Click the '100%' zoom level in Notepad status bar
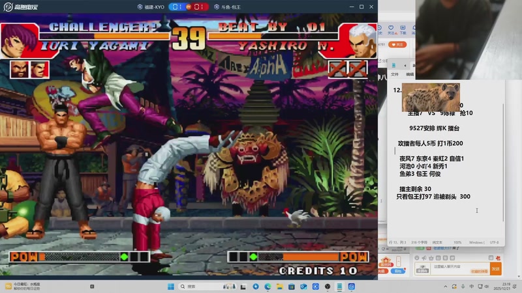This screenshot has height=293, width=522. coord(457,242)
